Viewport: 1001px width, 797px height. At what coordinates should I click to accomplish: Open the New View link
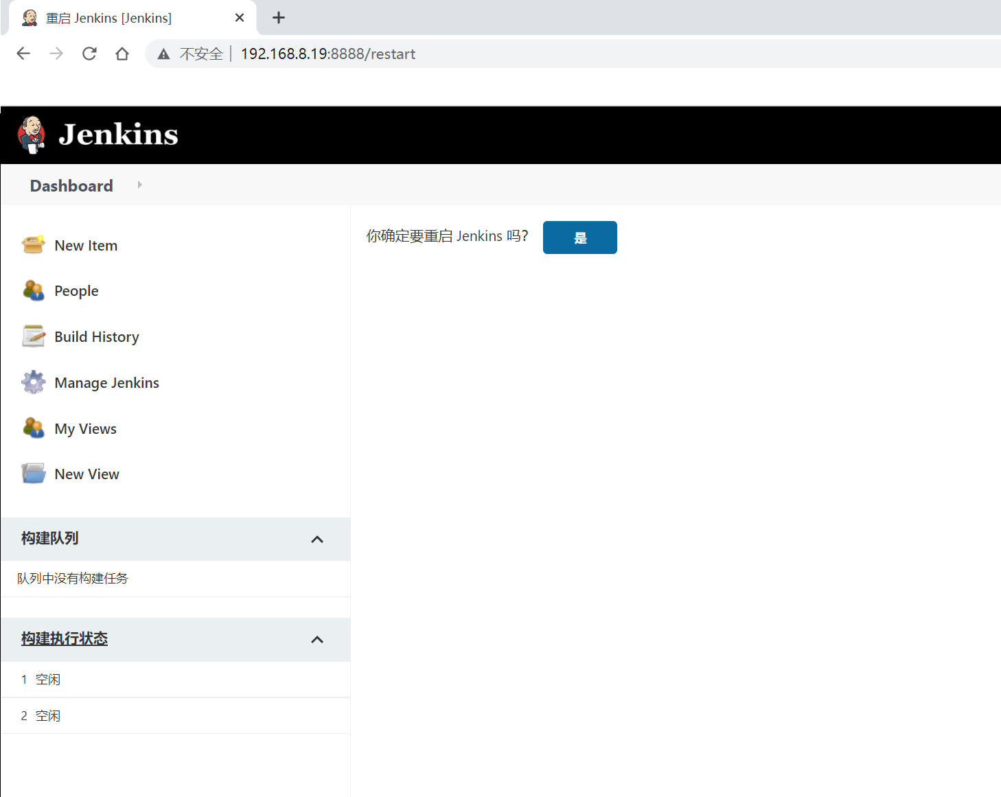87,474
